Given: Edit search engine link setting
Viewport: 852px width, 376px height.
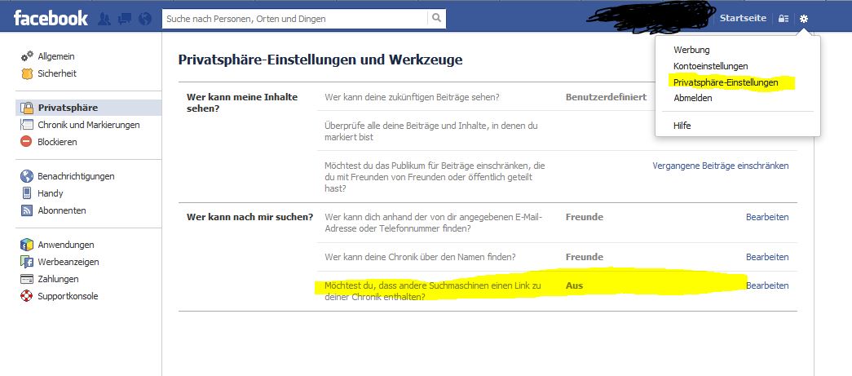Looking at the screenshot, I should [x=767, y=285].
